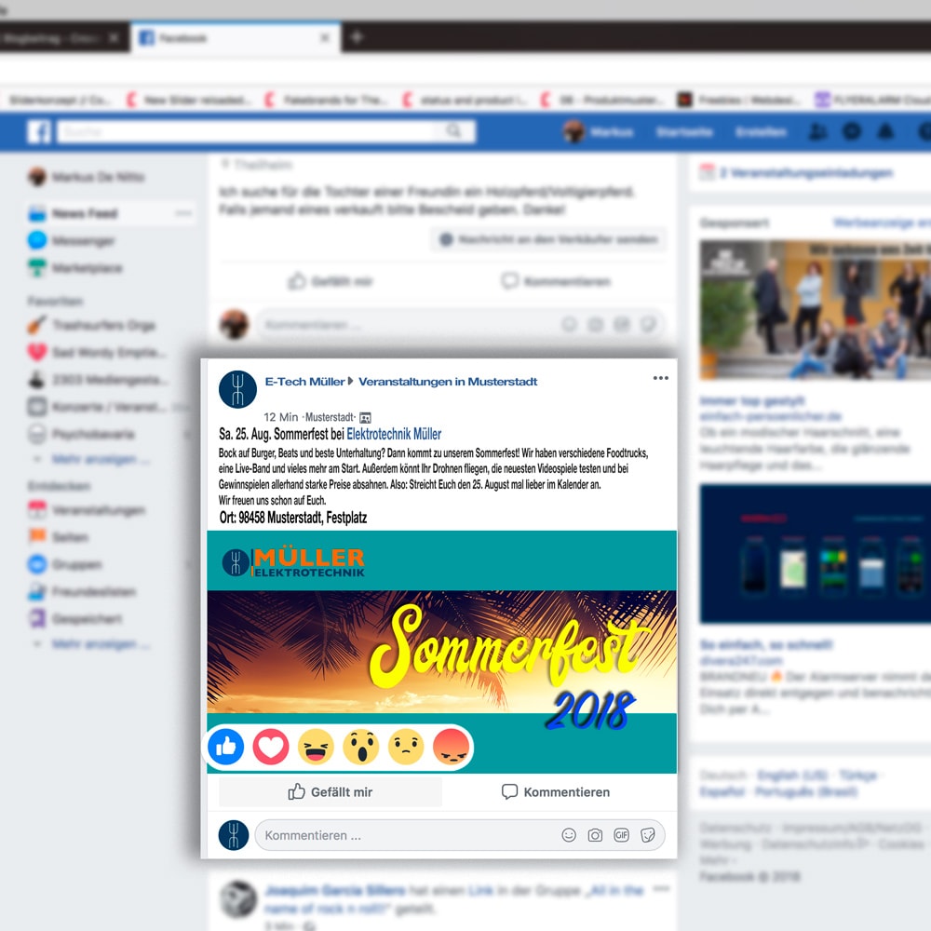Choose the Haha laughing reaction
The height and width of the screenshot is (931, 931).
[316, 747]
